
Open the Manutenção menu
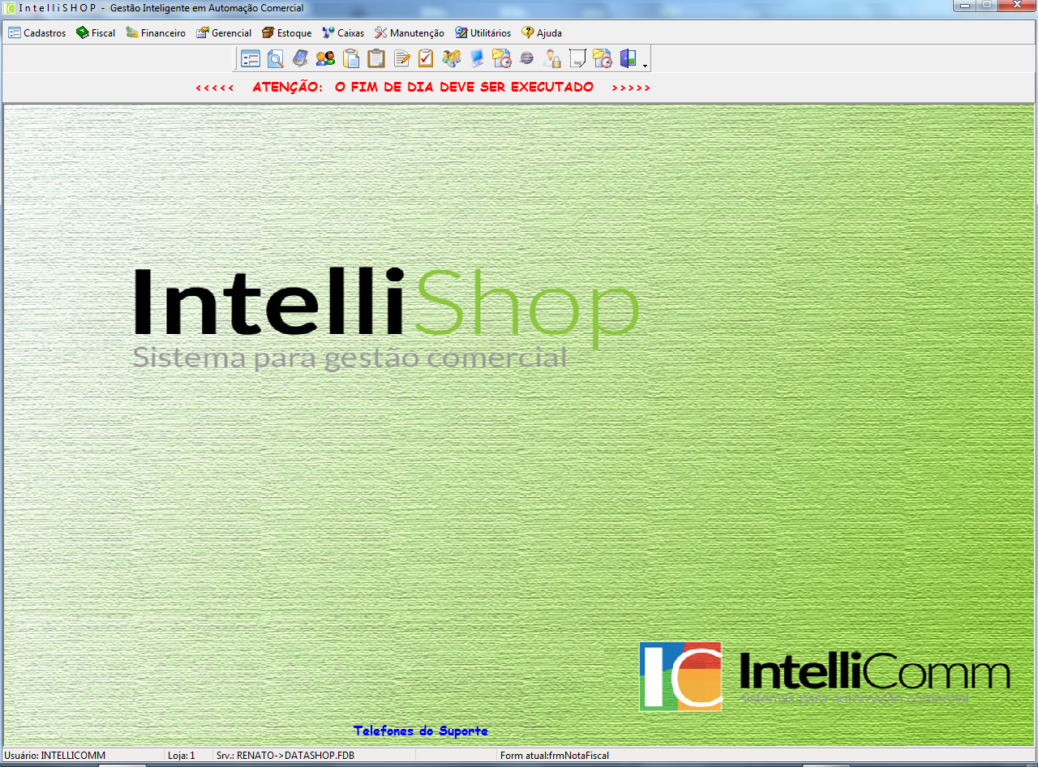[x=410, y=33]
